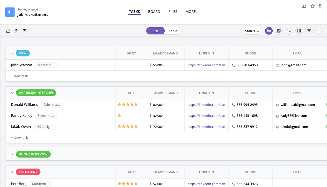The height and width of the screenshot is (187, 327).
Task: Collapse the OFFER SENT group
Action: [x=12, y=172]
